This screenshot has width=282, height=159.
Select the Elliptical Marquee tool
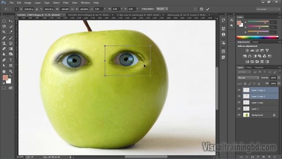pyautogui.click(x=4, y=21)
